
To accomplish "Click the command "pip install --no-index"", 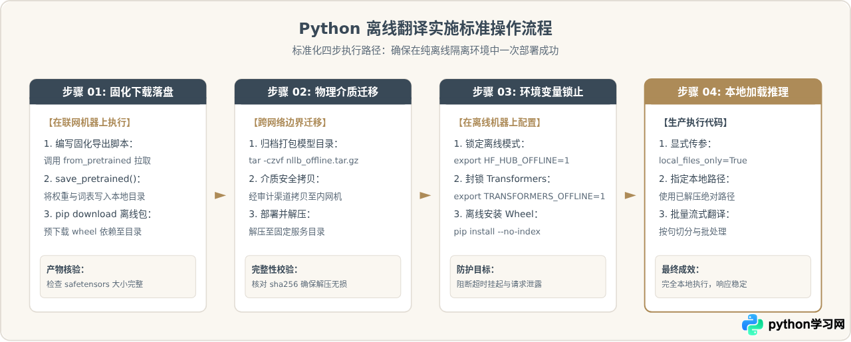I will 497,232.
